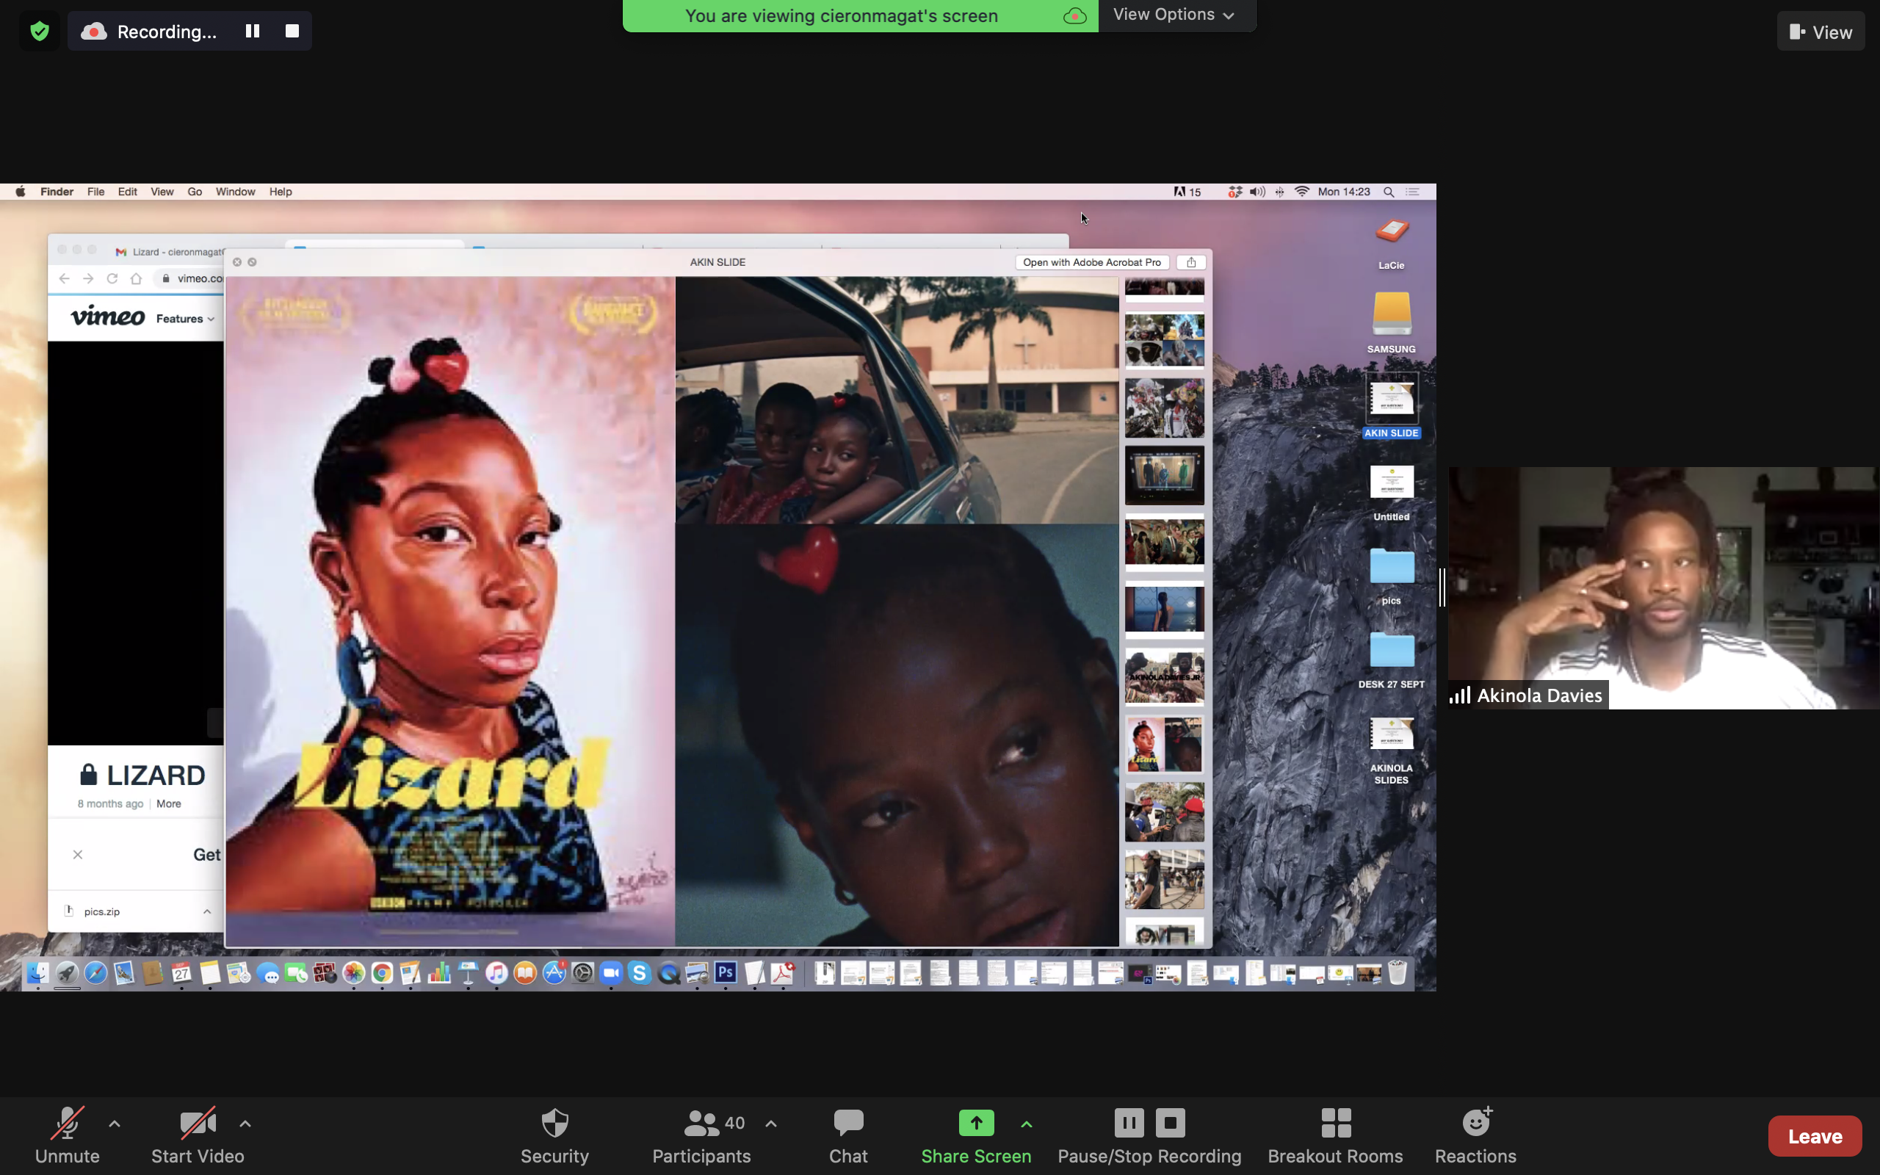Open the SAMSUNG drive on the desktop
Image resolution: width=1880 pixels, height=1175 pixels.
(x=1392, y=322)
